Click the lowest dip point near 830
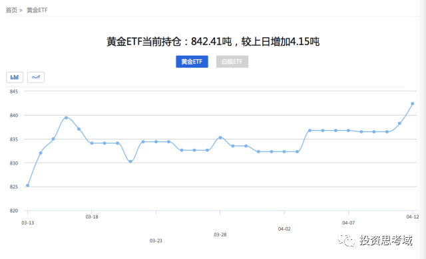This screenshot has width=426, height=259. click(130, 161)
